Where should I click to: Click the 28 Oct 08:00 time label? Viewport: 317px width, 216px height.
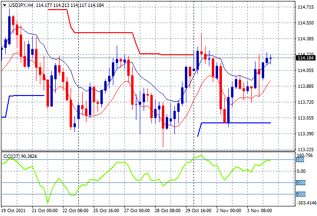coord(168,211)
